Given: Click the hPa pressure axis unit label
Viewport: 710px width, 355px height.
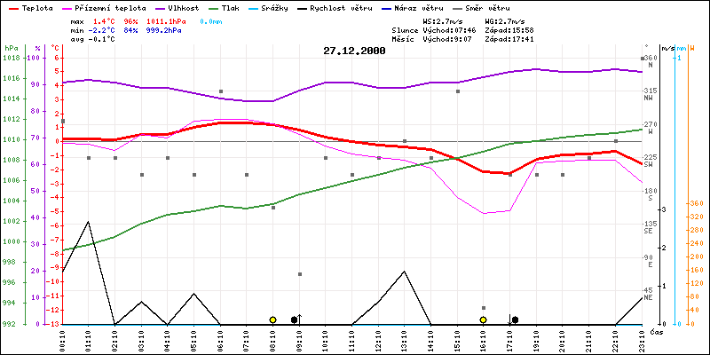Looking at the screenshot, I should tap(11, 47).
